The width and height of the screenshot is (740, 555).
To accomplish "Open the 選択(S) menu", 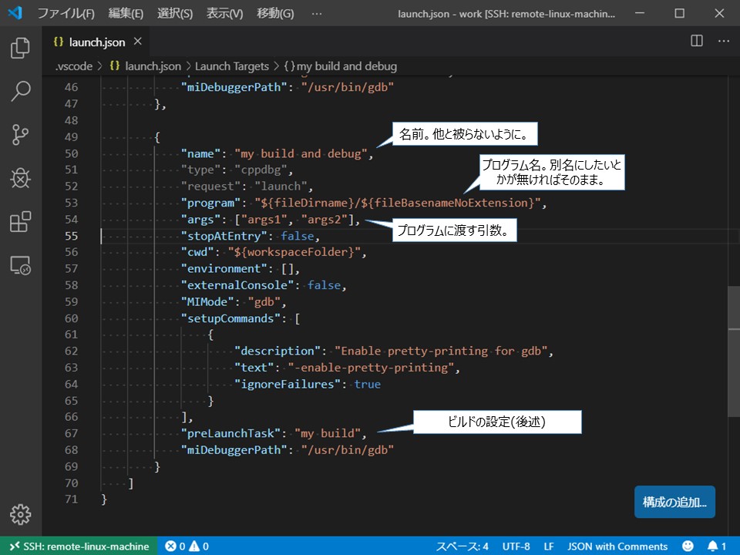I will 175,13.
